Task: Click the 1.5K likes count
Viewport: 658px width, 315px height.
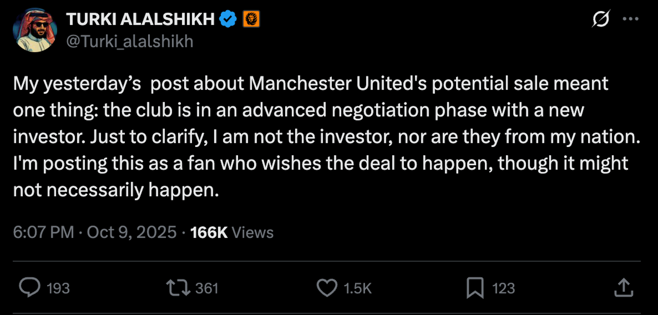Action: pyautogui.click(x=357, y=288)
